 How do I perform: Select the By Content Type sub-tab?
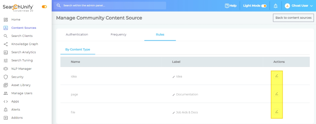pos(78,50)
